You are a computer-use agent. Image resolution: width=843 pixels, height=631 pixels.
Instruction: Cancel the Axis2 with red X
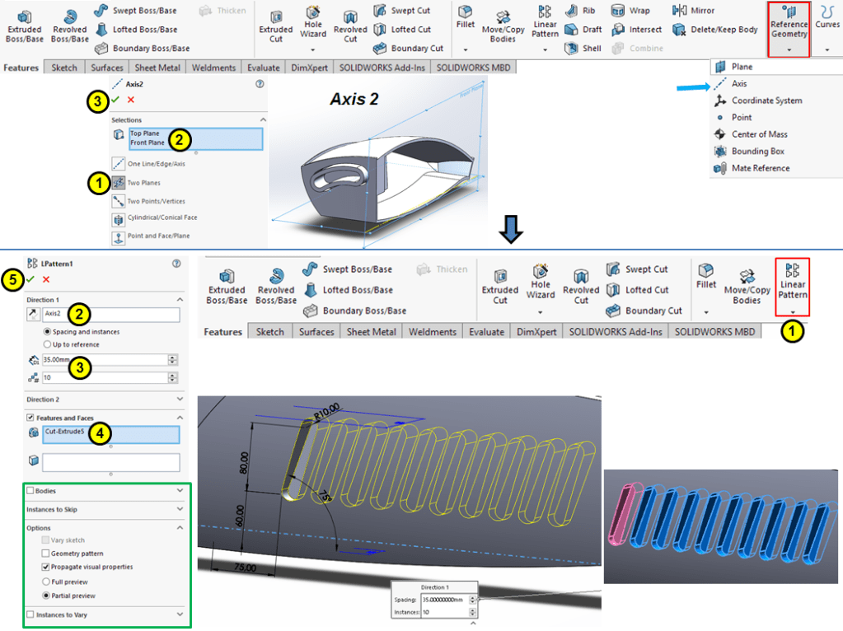pos(130,100)
